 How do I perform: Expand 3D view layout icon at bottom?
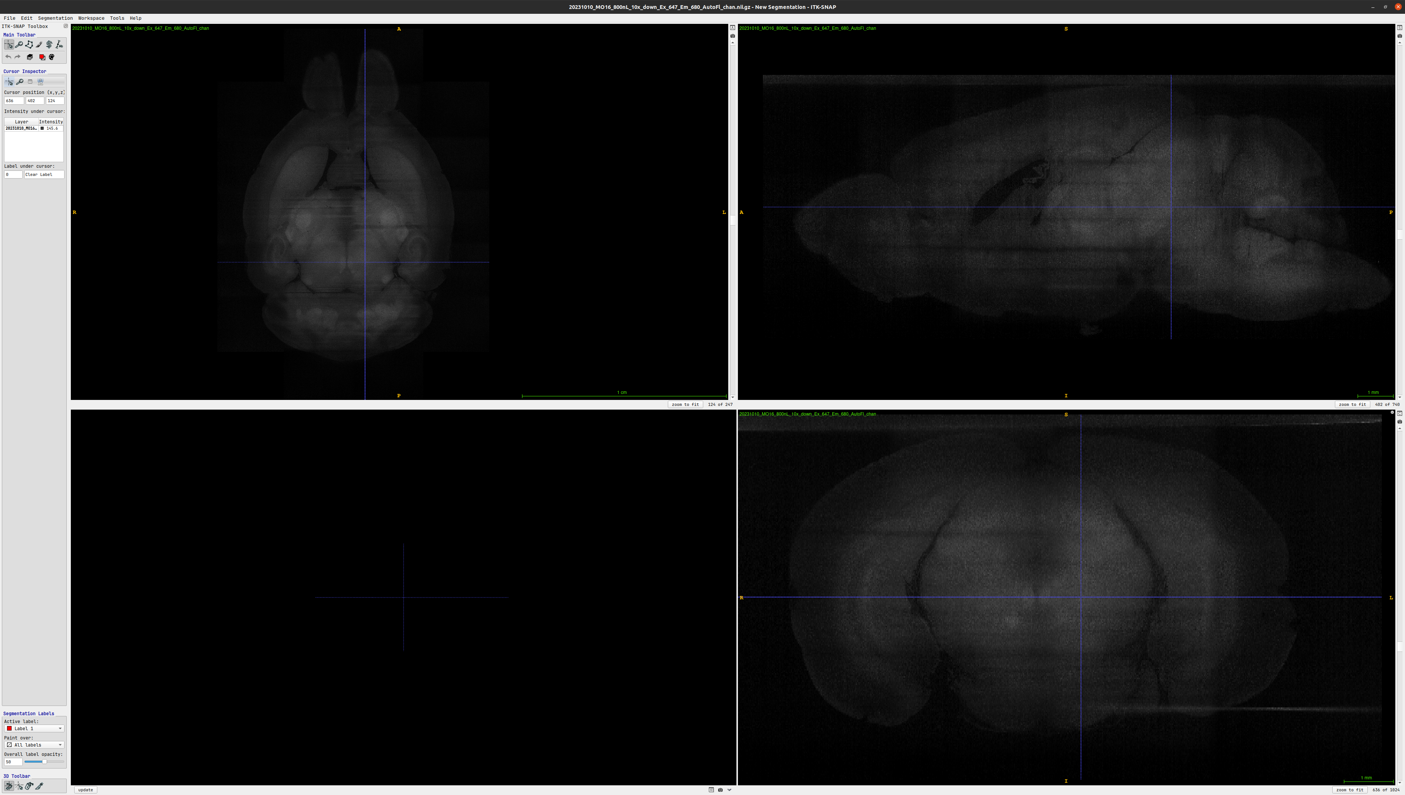[711, 790]
